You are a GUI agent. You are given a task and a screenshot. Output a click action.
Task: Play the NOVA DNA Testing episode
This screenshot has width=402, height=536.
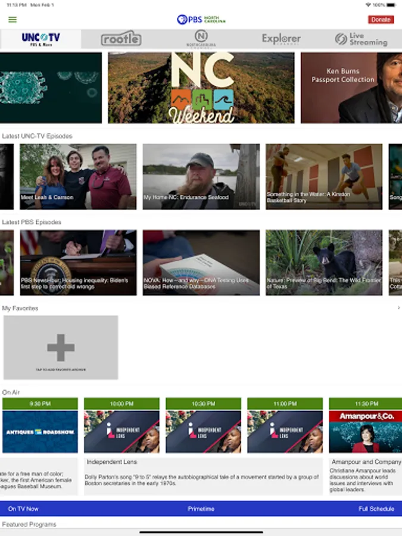201,263
